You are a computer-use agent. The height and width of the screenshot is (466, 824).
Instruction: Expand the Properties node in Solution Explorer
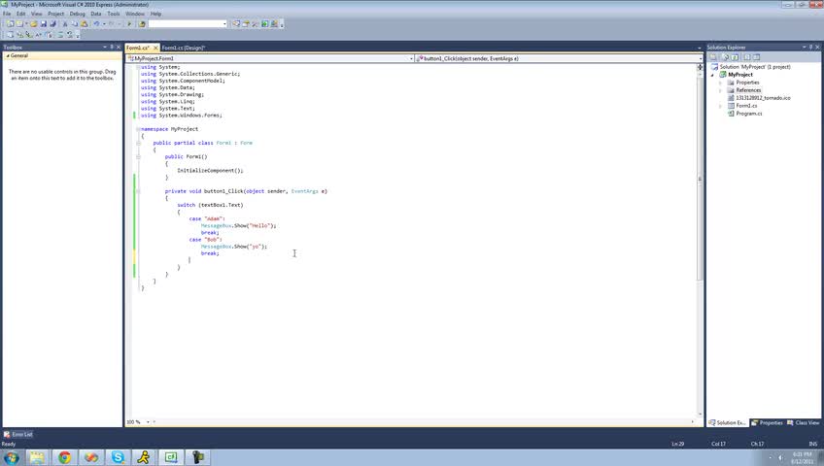(x=720, y=83)
